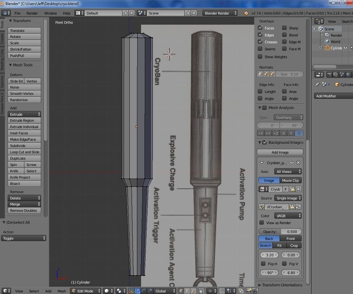Open the viewport shading selector
Viewport: 353px width, 294px height.
pos(108,291)
